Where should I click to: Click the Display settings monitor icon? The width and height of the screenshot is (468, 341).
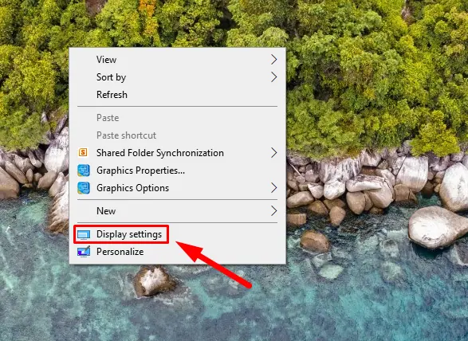pos(84,235)
